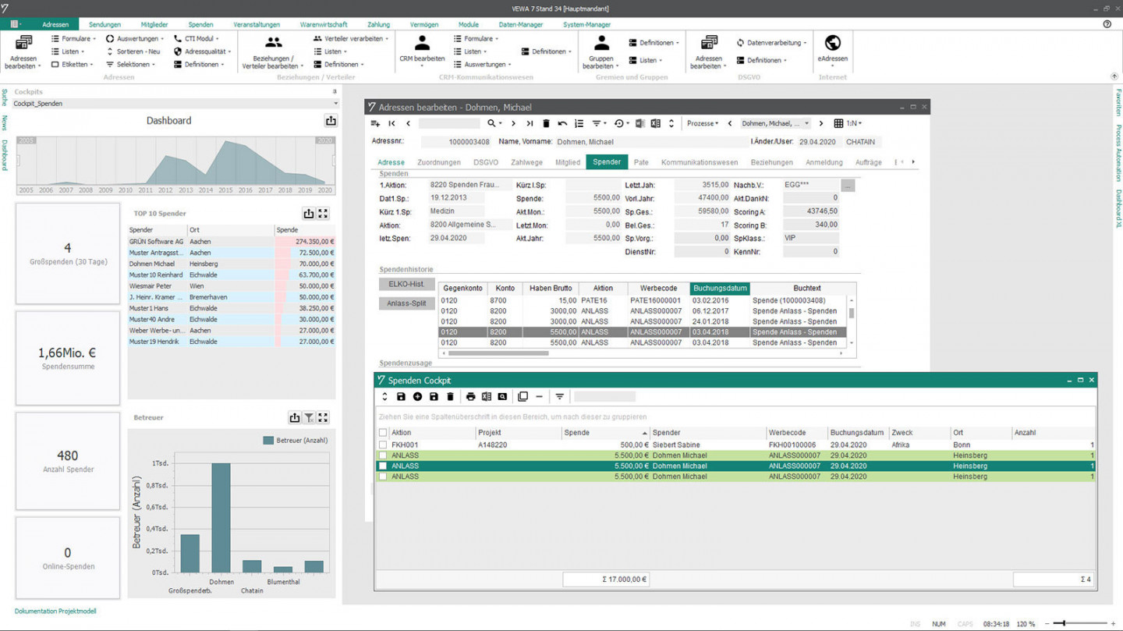Viewport: 1123px width, 631px height.
Task: Open the Spenden ribbon tab
Action: [x=200, y=25]
